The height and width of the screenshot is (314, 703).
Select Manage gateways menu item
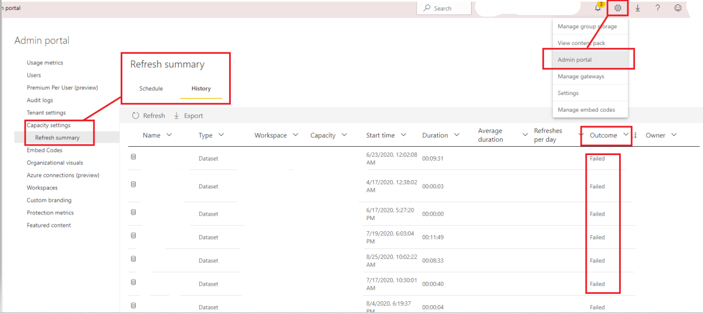point(590,76)
